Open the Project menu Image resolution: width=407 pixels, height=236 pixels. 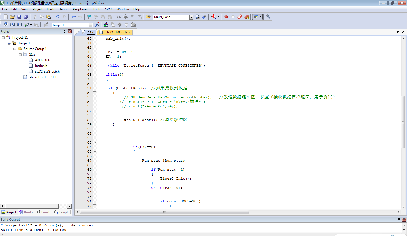coord(37,9)
